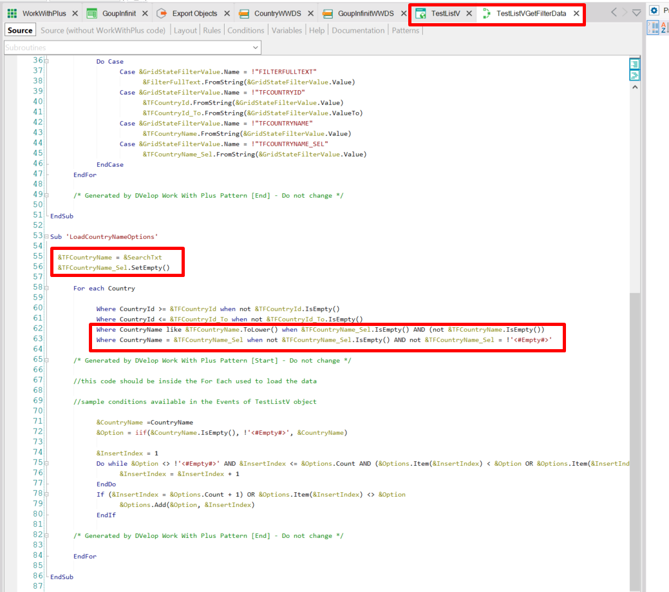Close the TestListV tab

(x=469, y=14)
